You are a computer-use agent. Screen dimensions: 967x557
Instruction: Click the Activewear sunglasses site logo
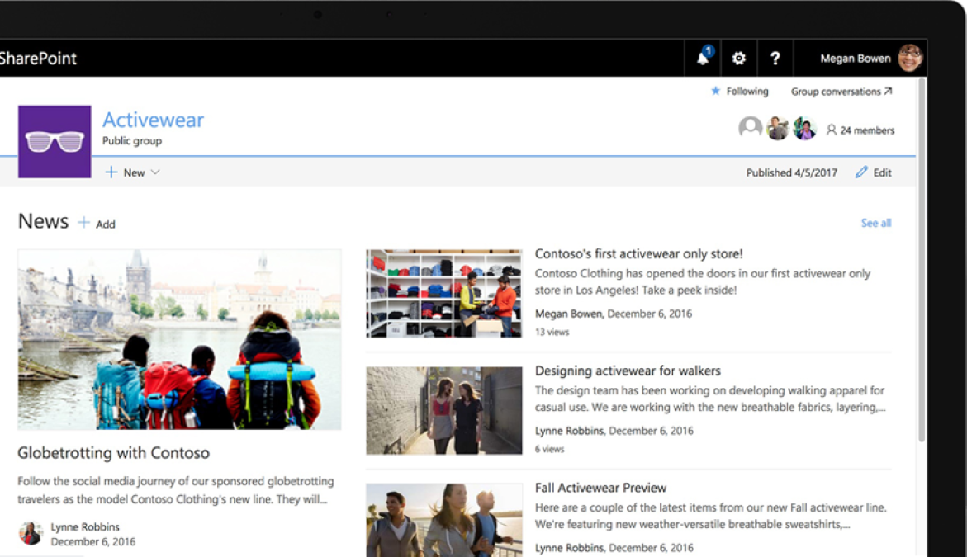[55, 142]
